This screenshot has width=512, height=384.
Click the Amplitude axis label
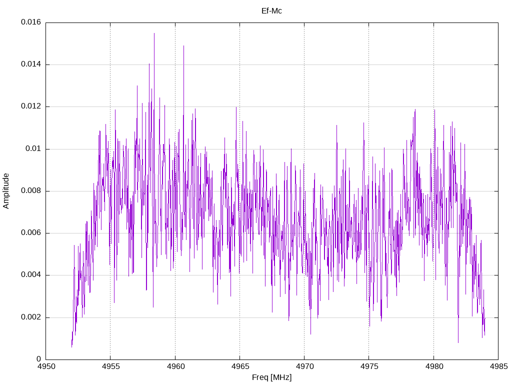click(6, 191)
